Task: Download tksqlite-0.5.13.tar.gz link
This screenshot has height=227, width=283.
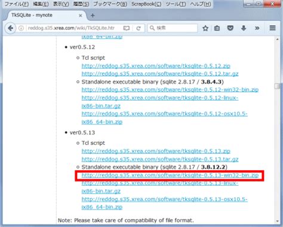Action: click(x=160, y=159)
